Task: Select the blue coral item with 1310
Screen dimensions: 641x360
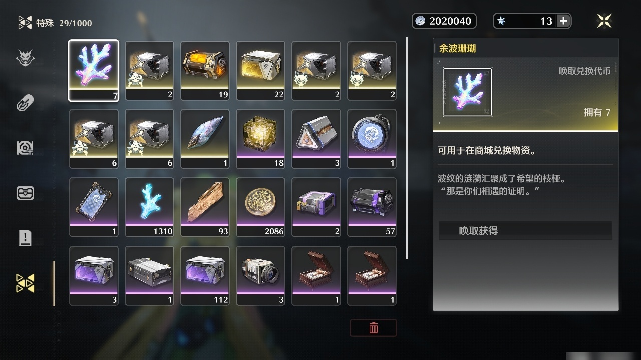Action: [149, 207]
